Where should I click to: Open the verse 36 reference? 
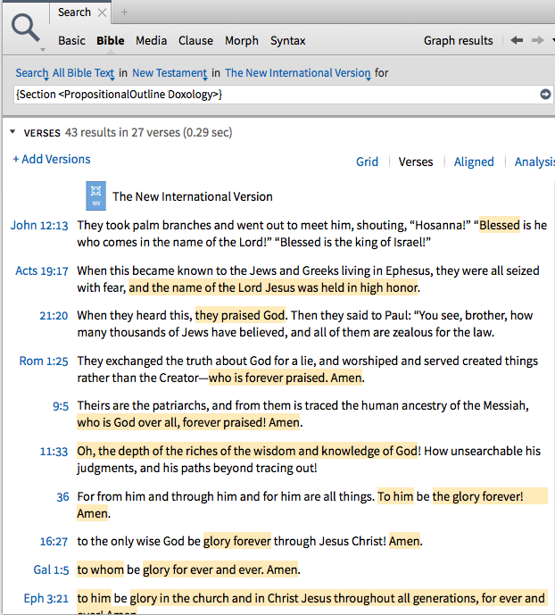[62, 497]
